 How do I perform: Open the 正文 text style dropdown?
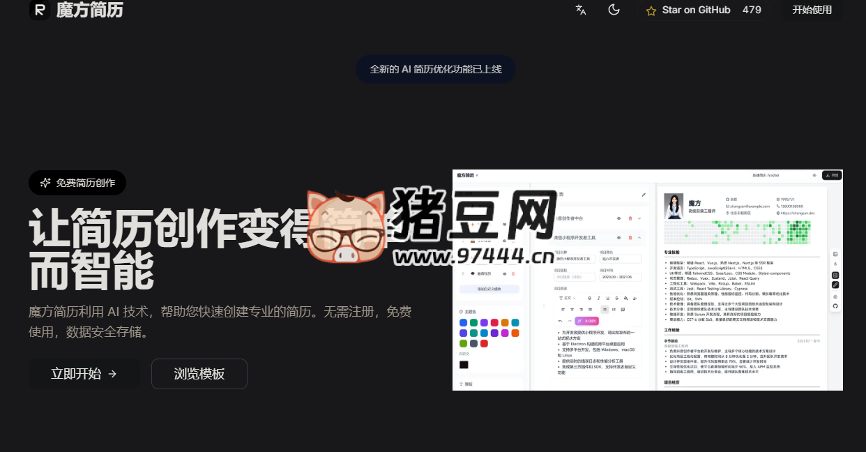[568, 298]
